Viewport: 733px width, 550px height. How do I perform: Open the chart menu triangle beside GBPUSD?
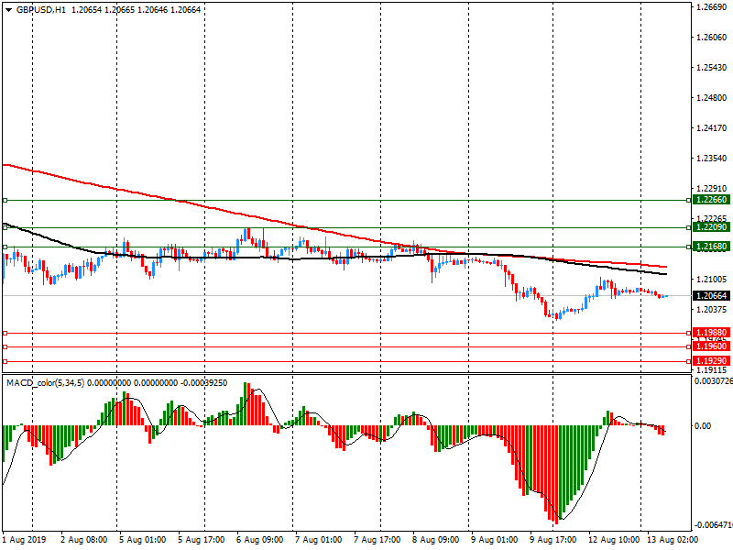pyautogui.click(x=8, y=10)
